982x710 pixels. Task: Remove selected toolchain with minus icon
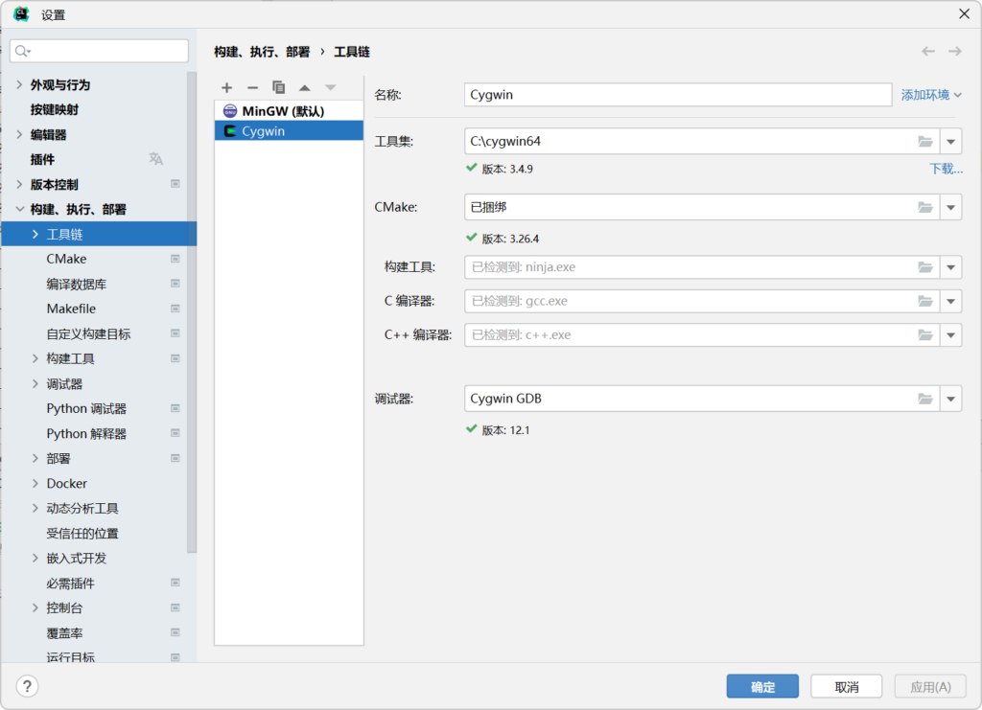pyautogui.click(x=252, y=87)
